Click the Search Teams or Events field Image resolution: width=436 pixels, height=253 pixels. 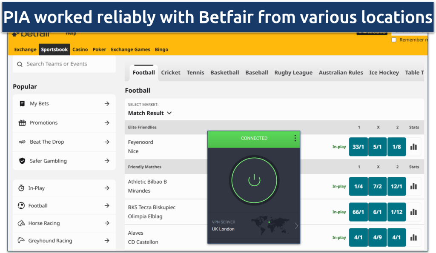point(64,64)
